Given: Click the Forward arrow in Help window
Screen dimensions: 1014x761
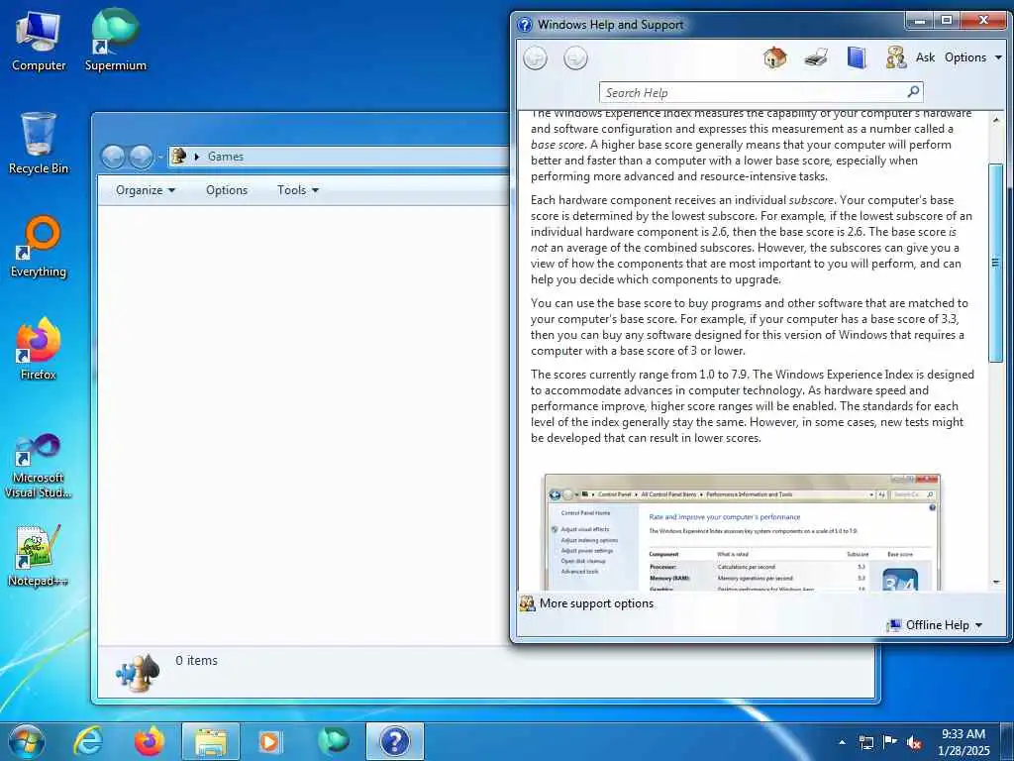Looking at the screenshot, I should (x=575, y=58).
